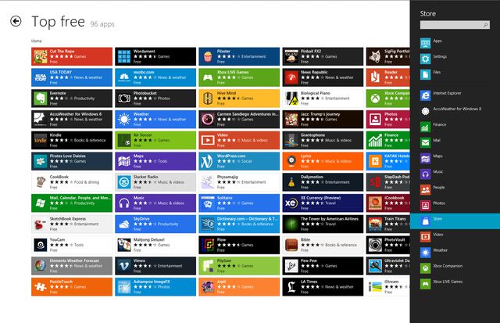Screen dimensions: 500x323
Task: Click the Home breadcrumb link
Action: click(x=37, y=41)
